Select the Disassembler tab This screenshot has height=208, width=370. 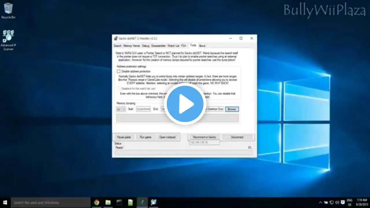158,46
